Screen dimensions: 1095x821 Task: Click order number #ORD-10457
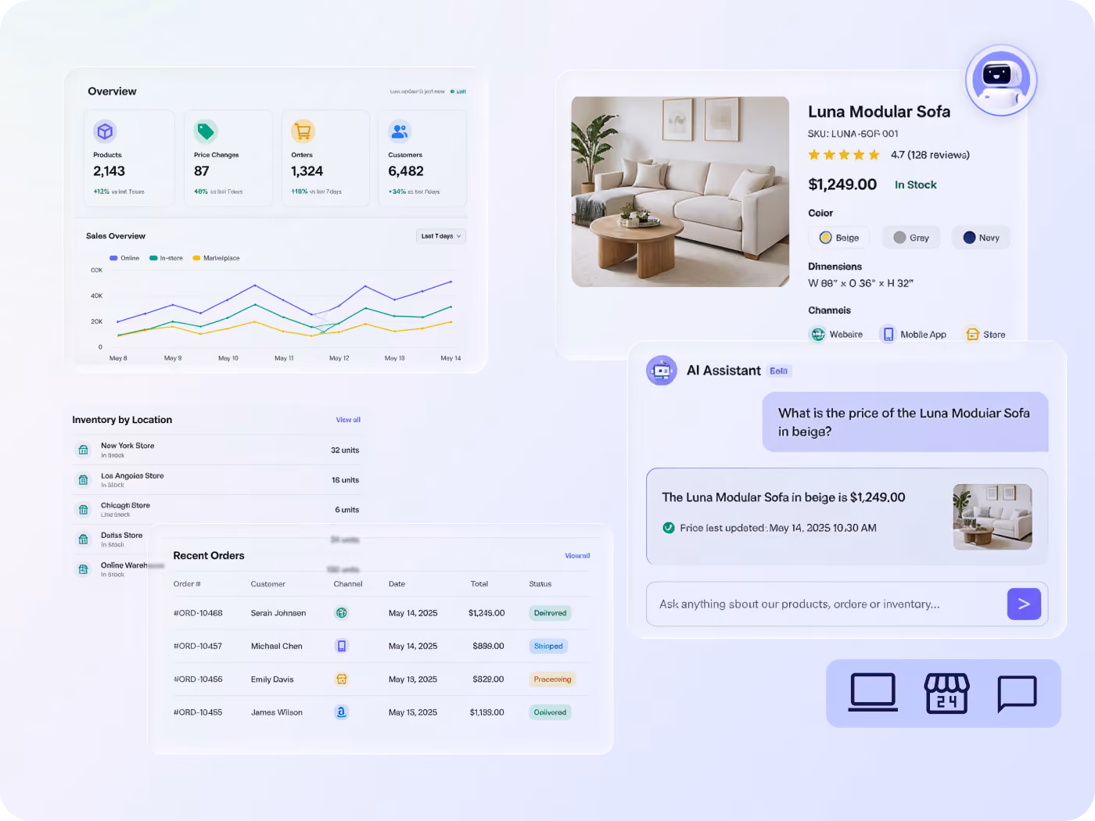tap(198, 646)
